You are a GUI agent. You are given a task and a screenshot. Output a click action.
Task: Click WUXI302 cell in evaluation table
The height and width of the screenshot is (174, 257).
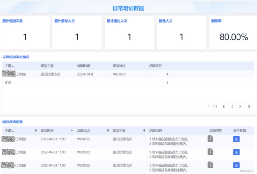point(119,74)
